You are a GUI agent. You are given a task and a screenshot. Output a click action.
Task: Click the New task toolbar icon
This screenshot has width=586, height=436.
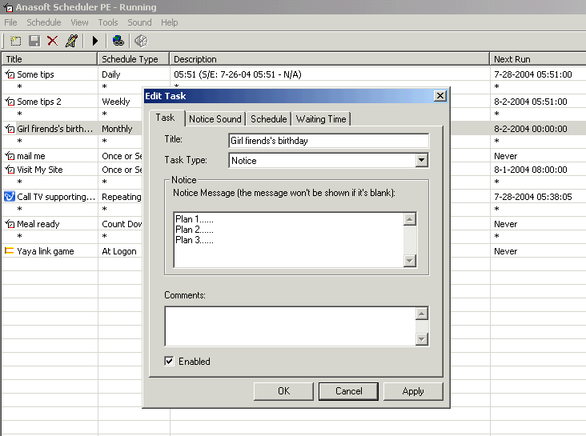15,41
